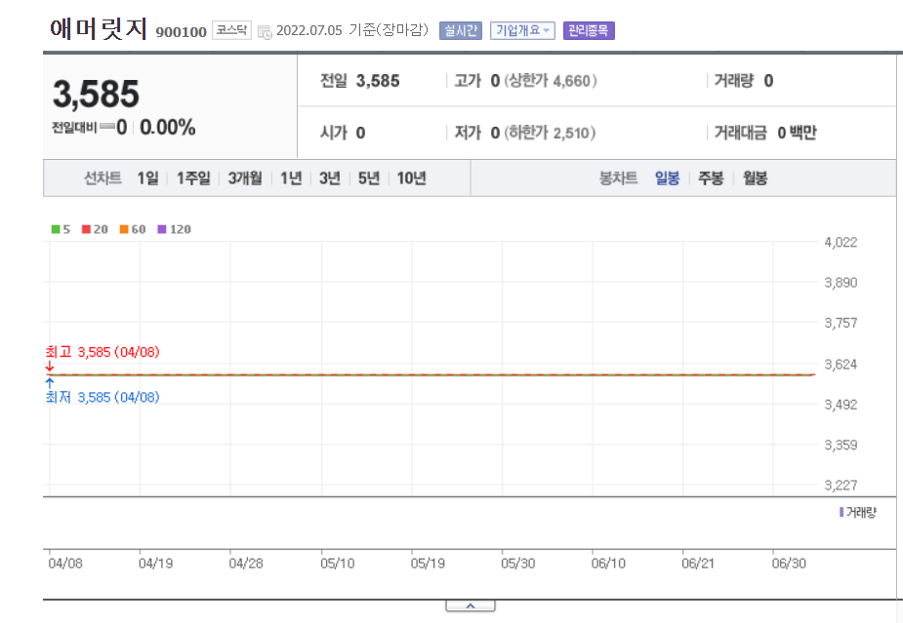
Task: Click the red 20-day moving average swatch
Action: point(86,229)
